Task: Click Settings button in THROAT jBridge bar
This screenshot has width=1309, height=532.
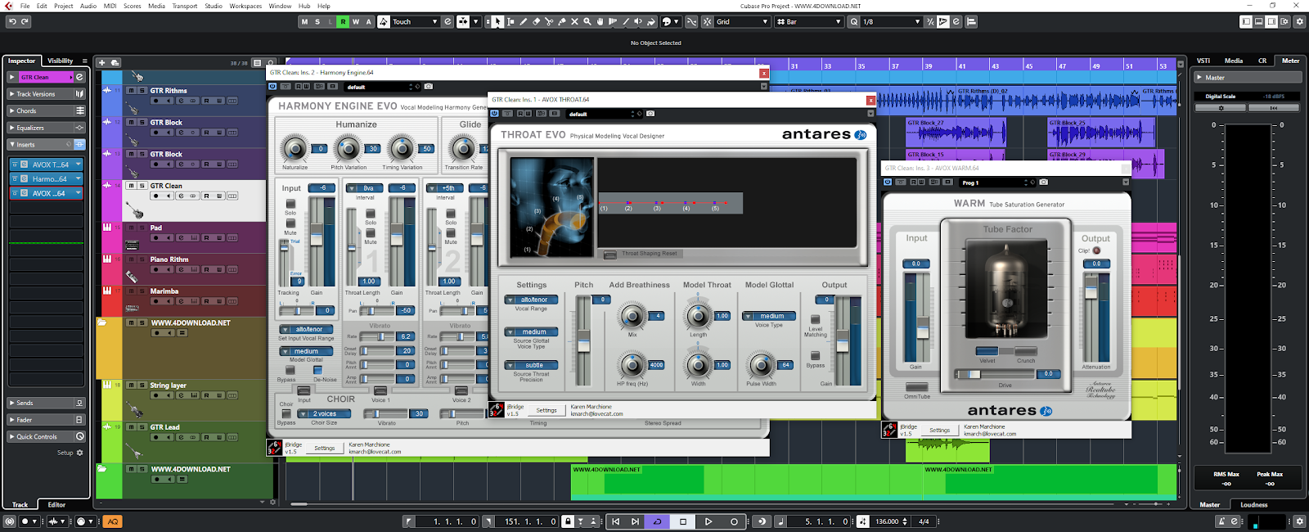Action: [547, 410]
